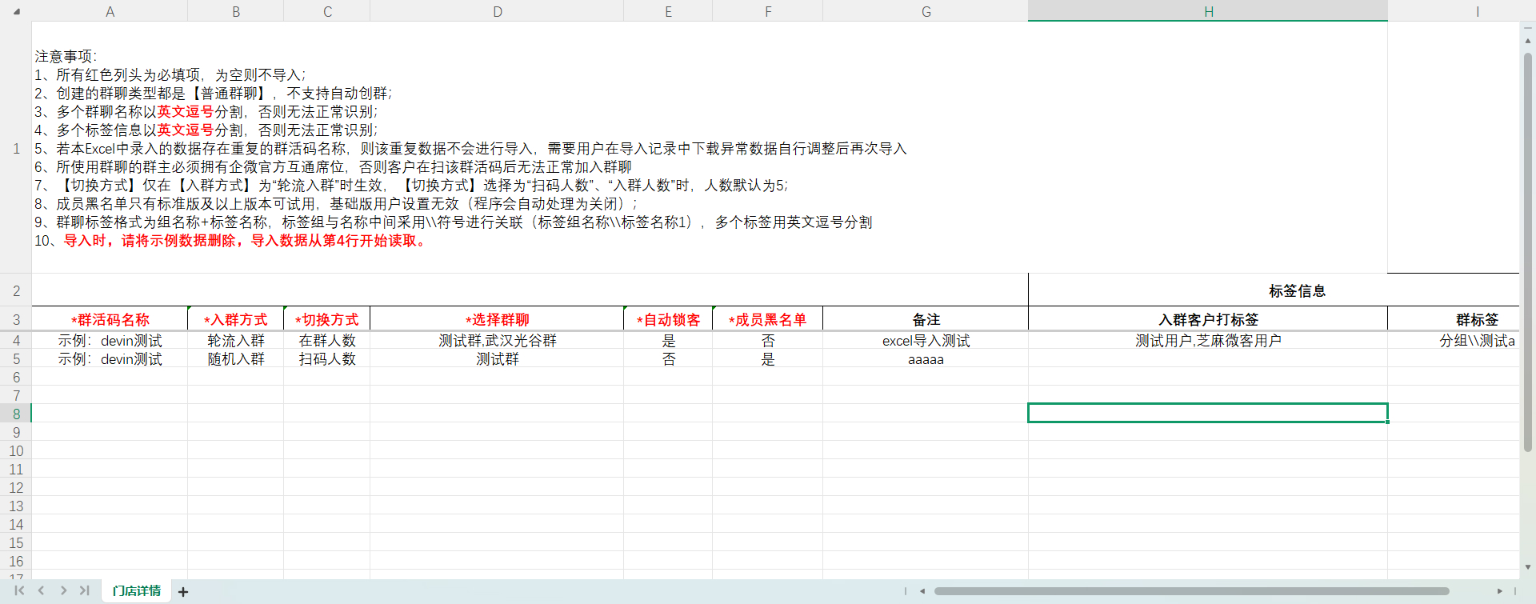Select the *群活码名称 header cell
This screenshot has width=1536, height=604.
point(110,320)
